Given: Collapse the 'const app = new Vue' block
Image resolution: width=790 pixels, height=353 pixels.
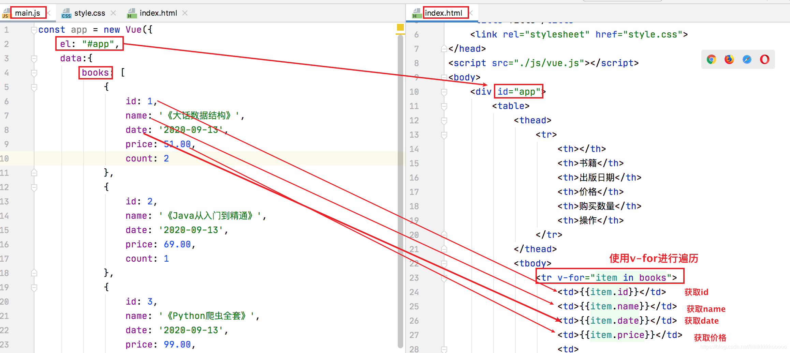Looking at the screenshot, I should point(34,30).
